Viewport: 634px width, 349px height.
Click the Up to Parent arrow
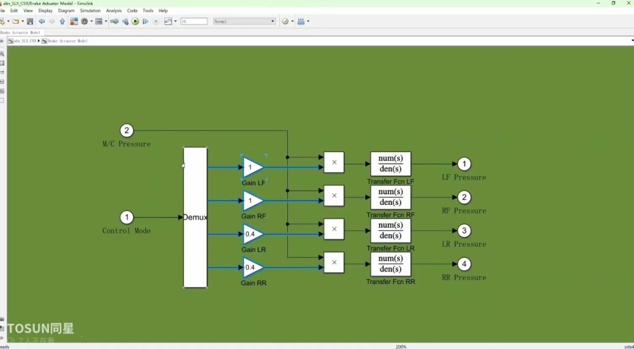click(x=62, y=21)
